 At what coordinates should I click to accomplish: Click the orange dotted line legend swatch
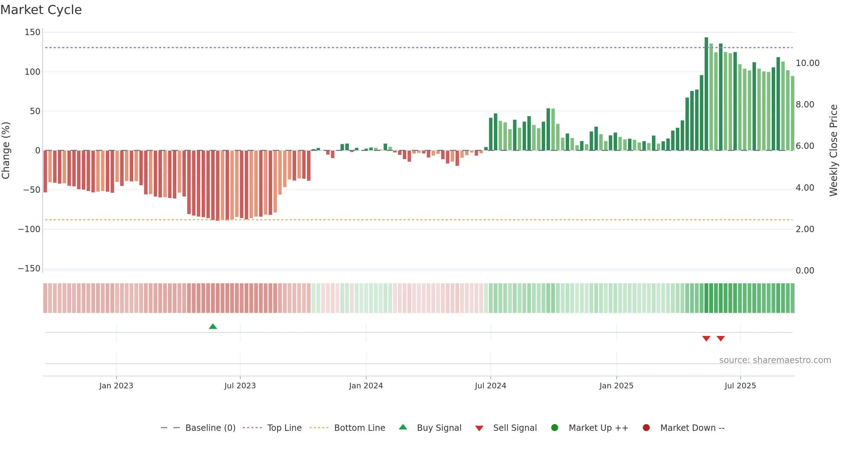pos(319,428)
